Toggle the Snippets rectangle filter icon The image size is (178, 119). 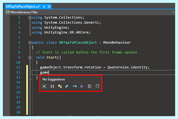pyautogui.click(x=97, y=86)
